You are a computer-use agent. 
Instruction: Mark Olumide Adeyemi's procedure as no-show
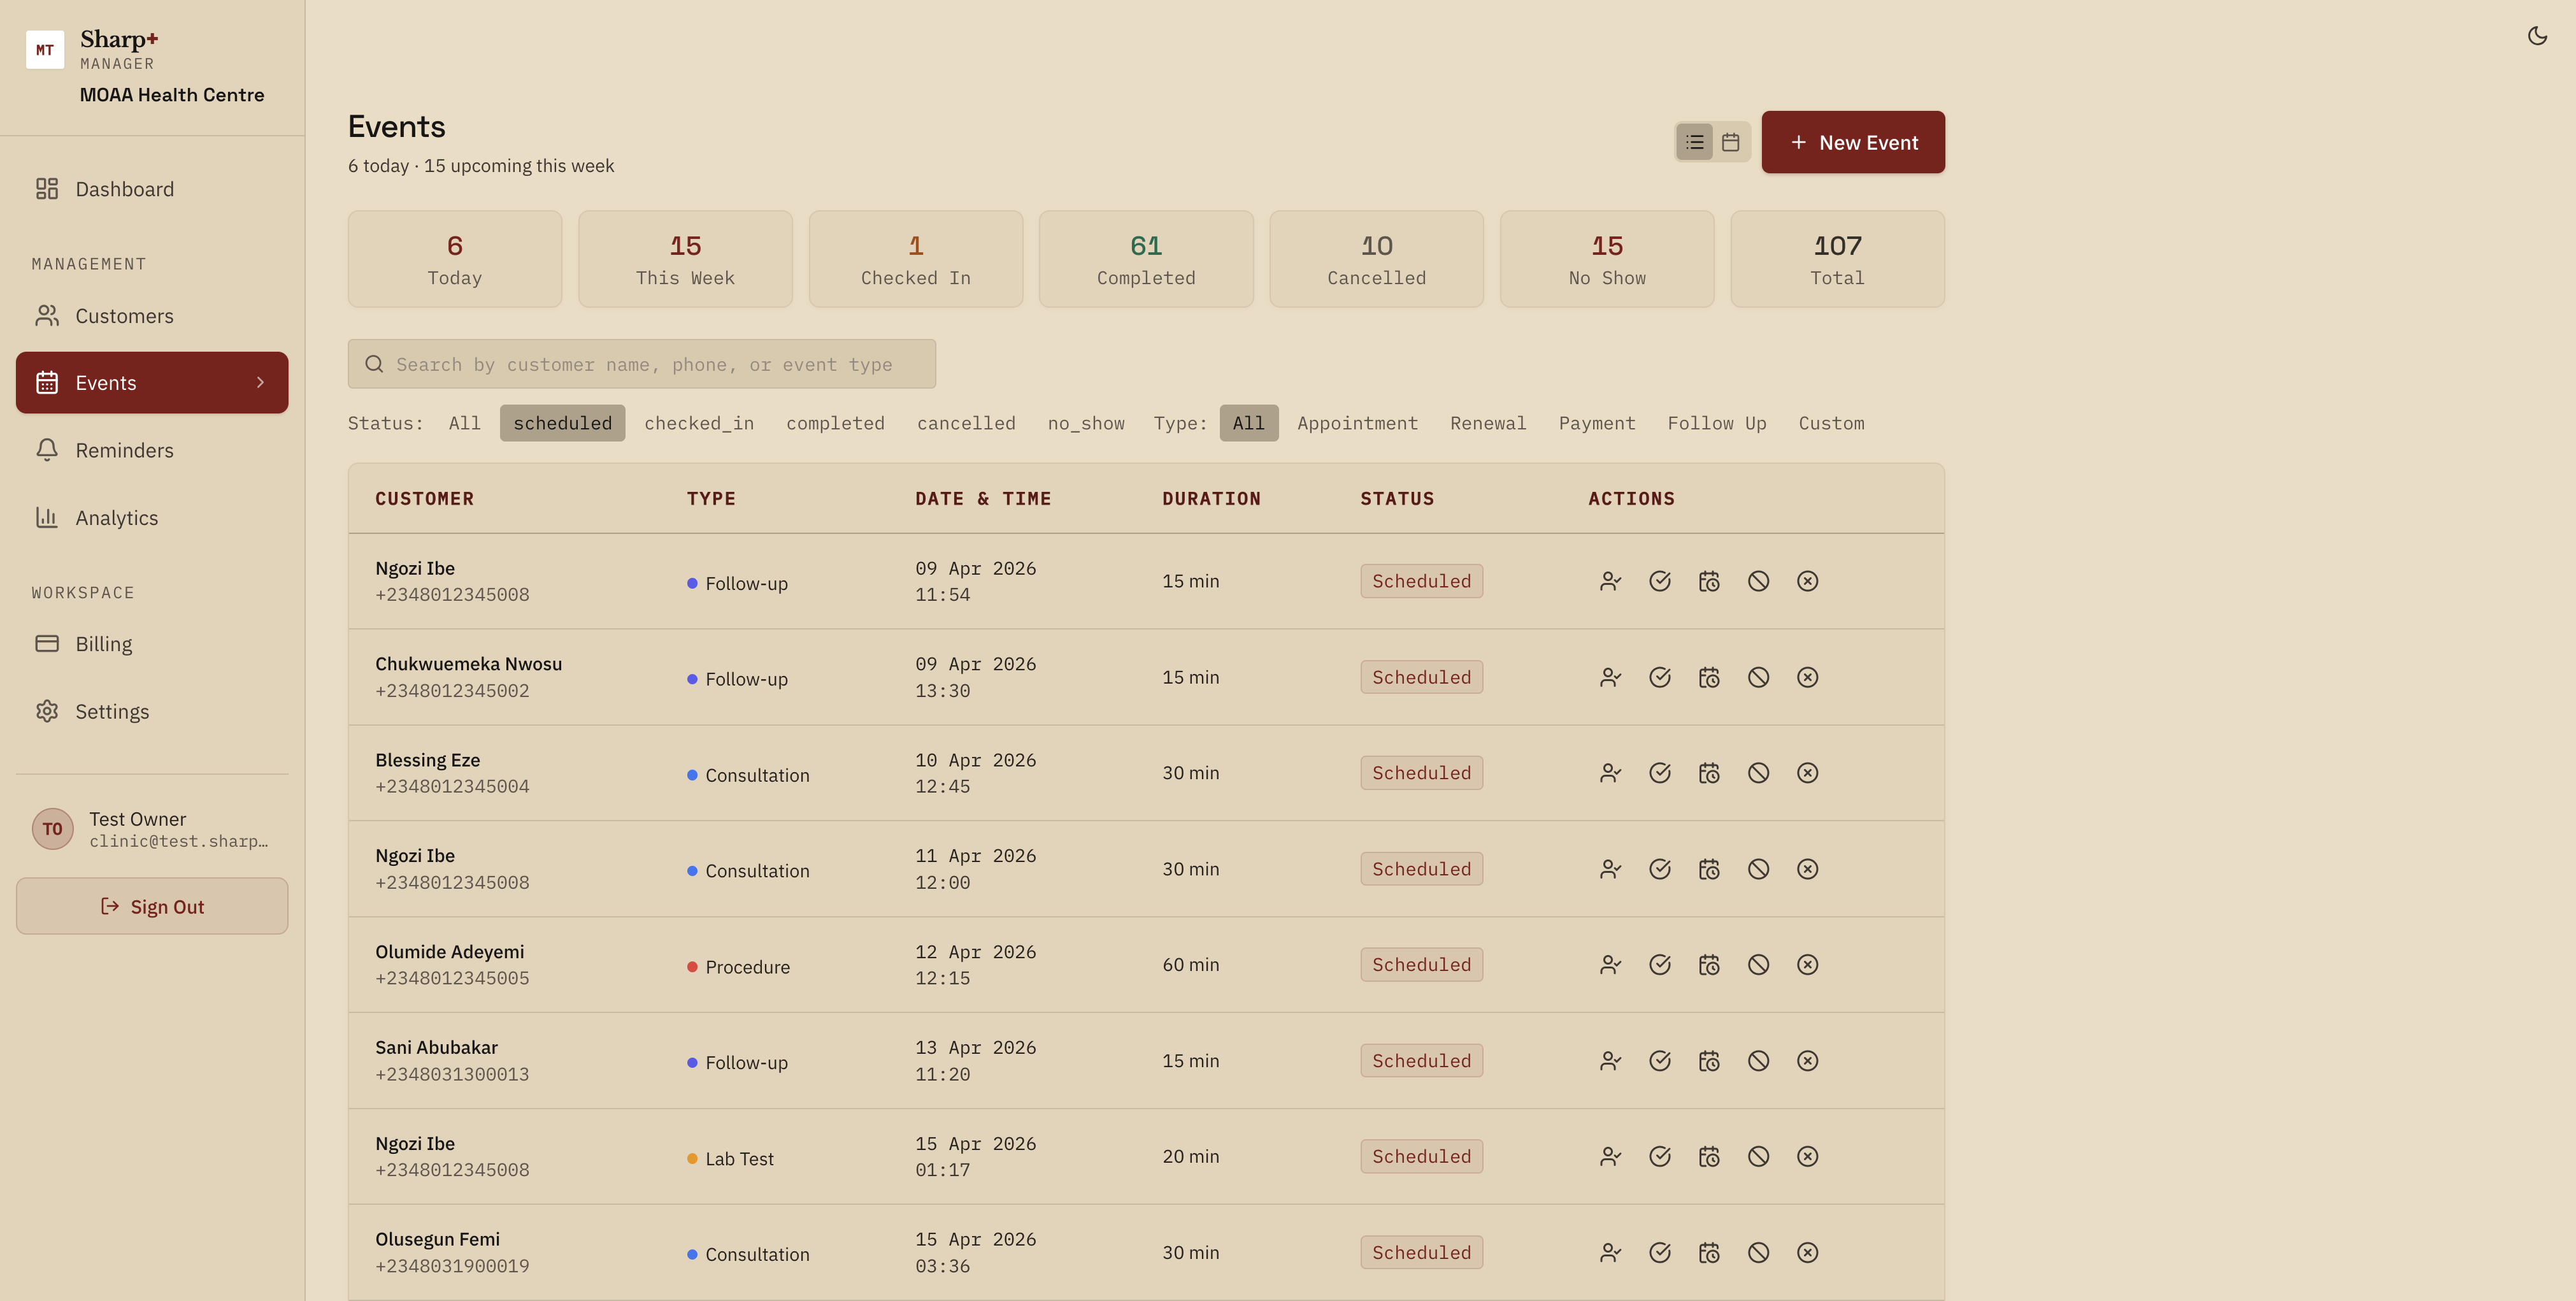pos(1758,965)
